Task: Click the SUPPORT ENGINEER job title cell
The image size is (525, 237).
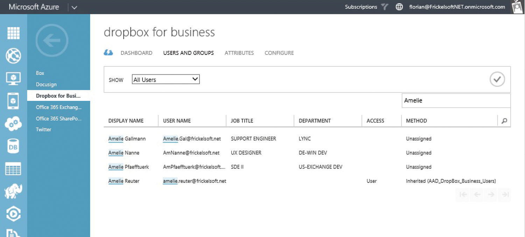Action: coord(253,139)
